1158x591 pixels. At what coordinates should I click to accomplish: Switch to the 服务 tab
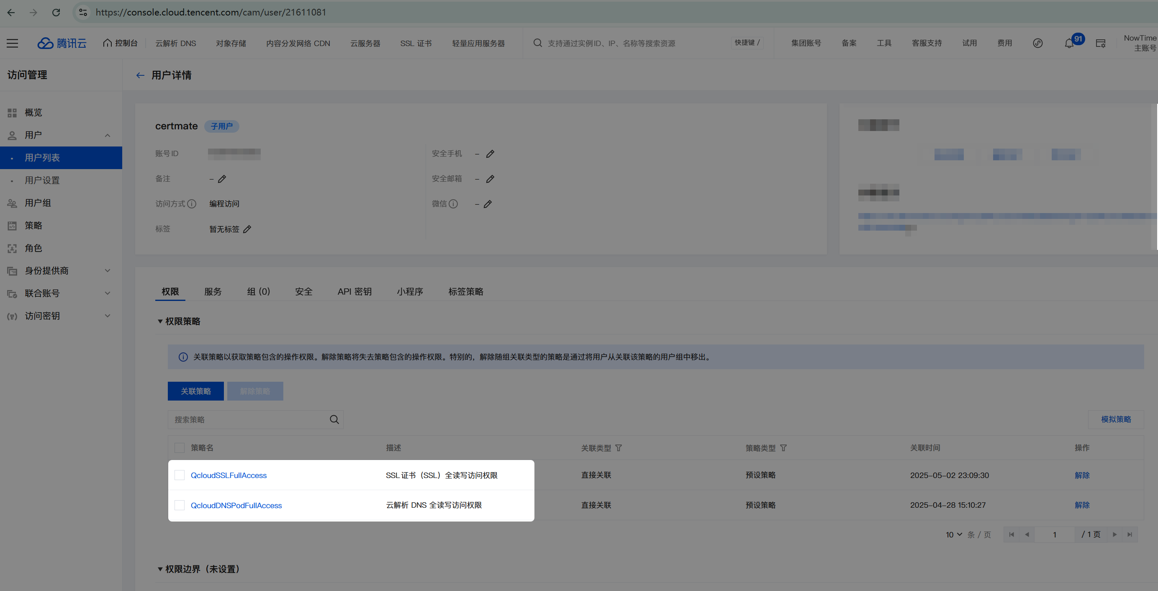click(213, 292)
